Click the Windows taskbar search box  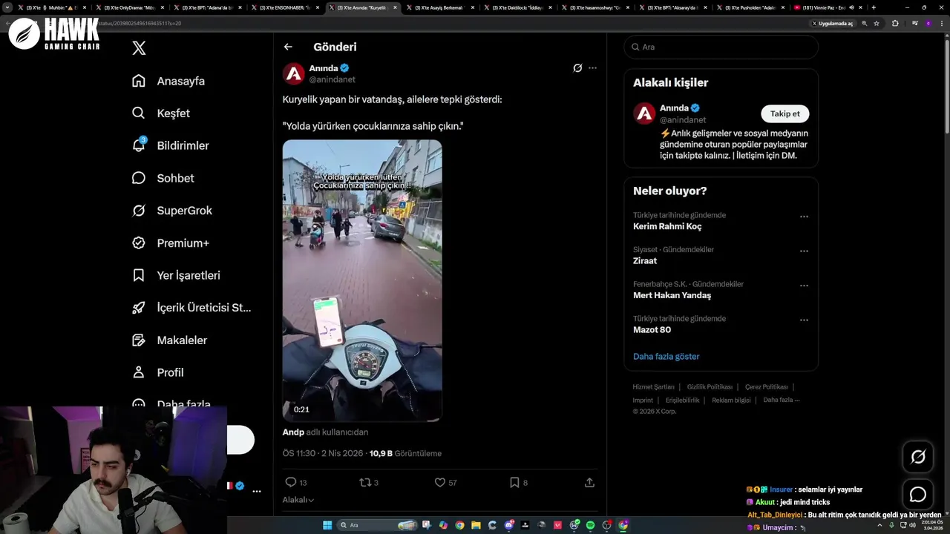376,525
